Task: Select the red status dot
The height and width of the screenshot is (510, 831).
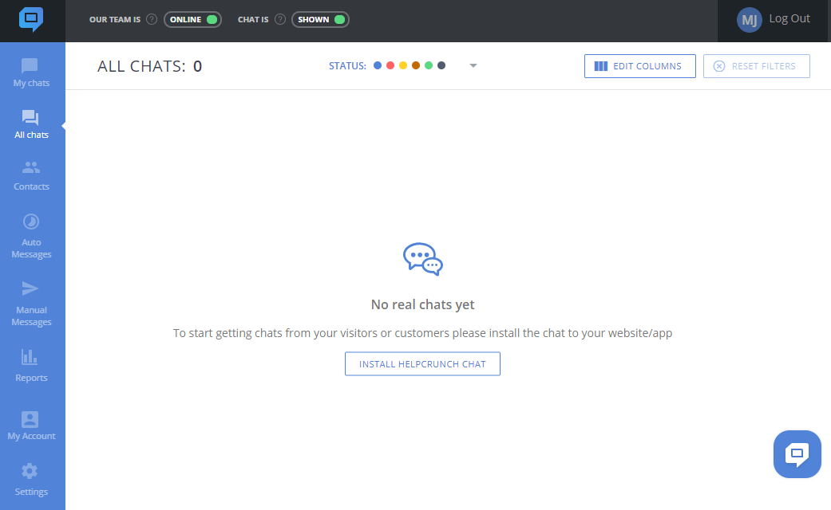Action: [390, 65]
